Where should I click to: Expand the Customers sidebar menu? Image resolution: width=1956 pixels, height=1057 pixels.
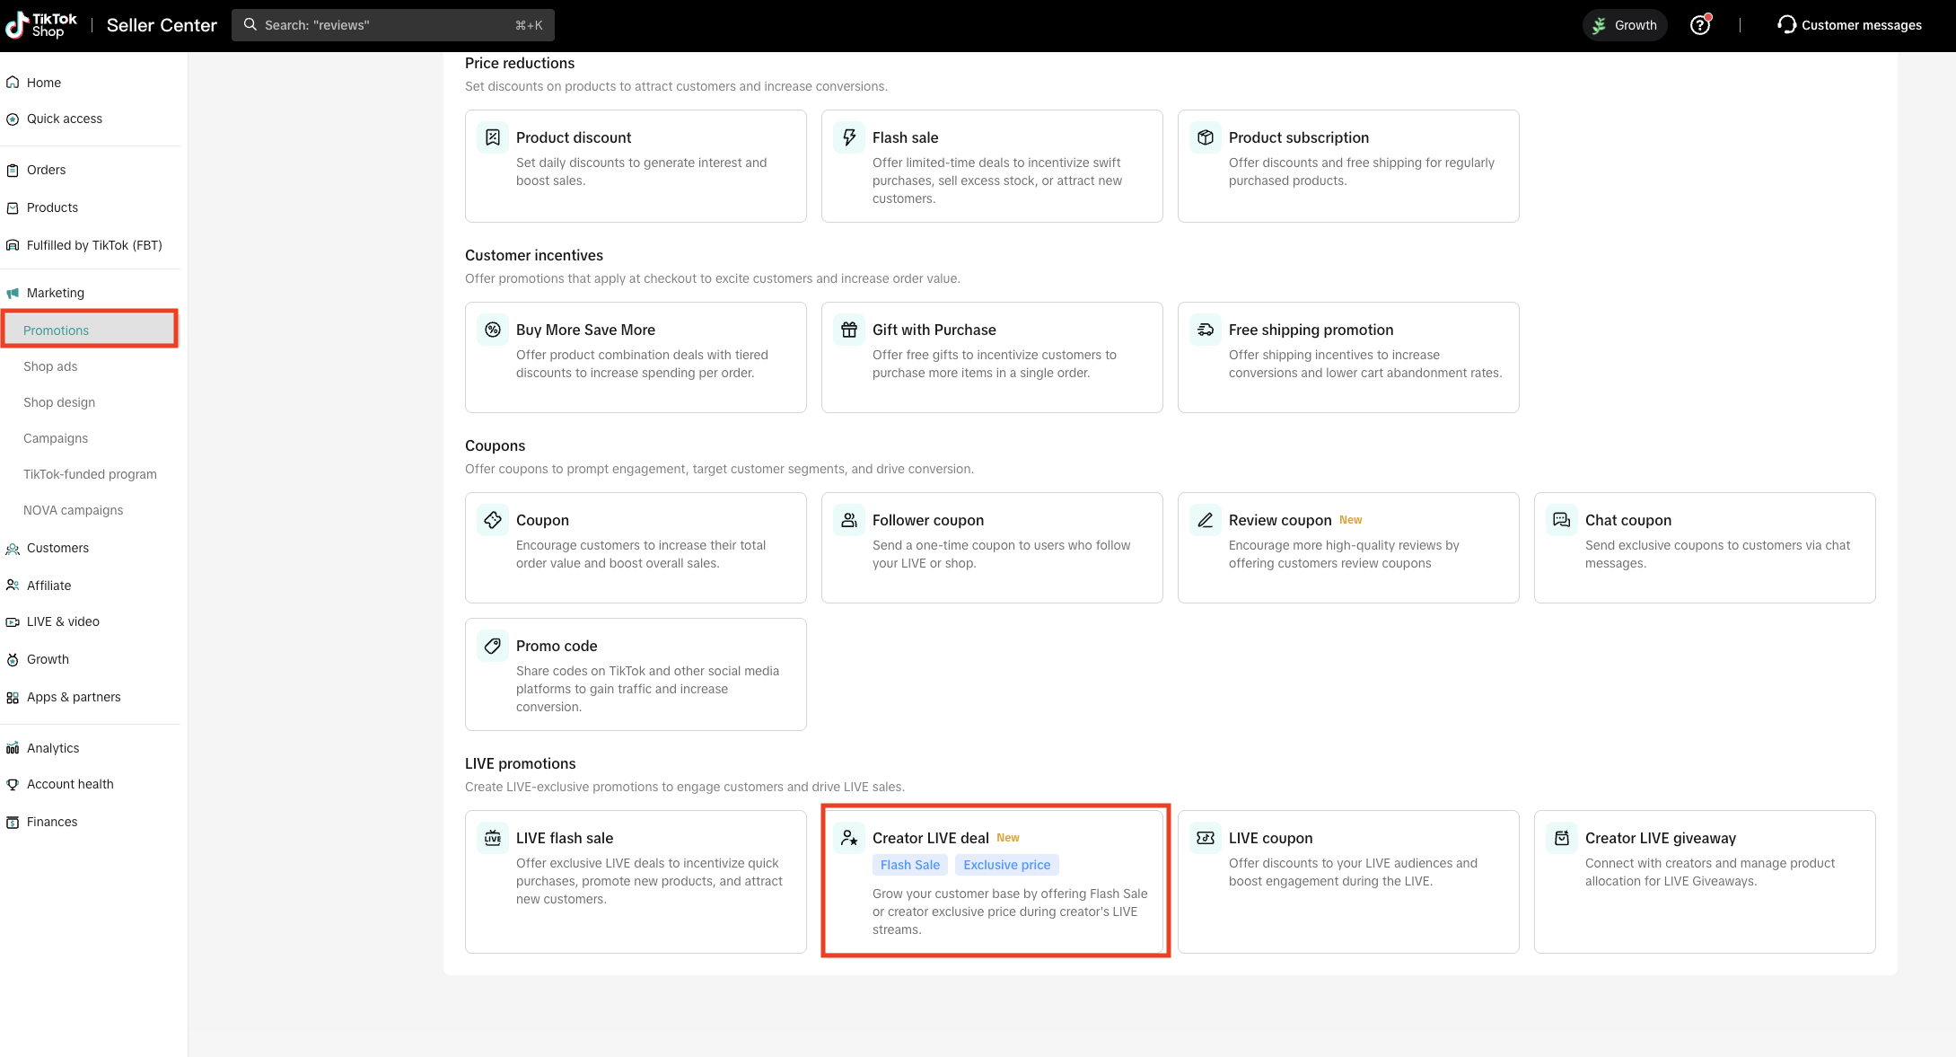click(x=57, y=548)
